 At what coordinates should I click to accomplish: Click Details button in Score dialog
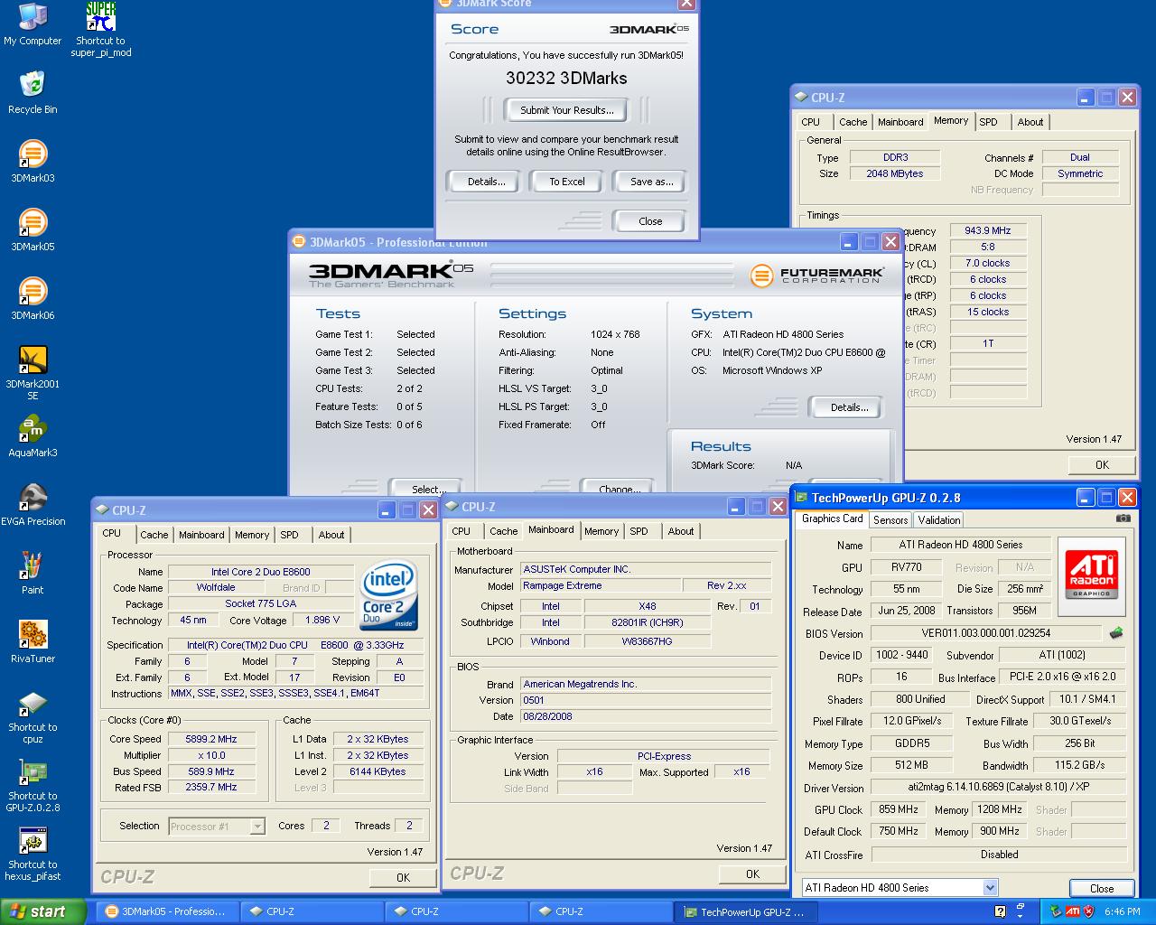point(486,182)
